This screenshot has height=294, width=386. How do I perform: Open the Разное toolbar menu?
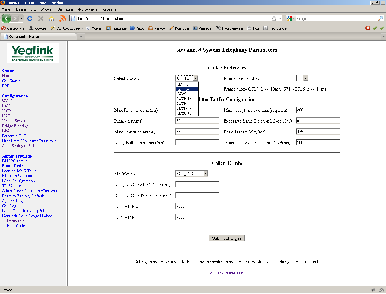pos(157,28)
